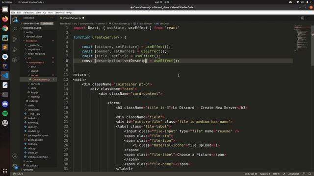Open the Help menu

pyautogui.click(x=69, y=12)
